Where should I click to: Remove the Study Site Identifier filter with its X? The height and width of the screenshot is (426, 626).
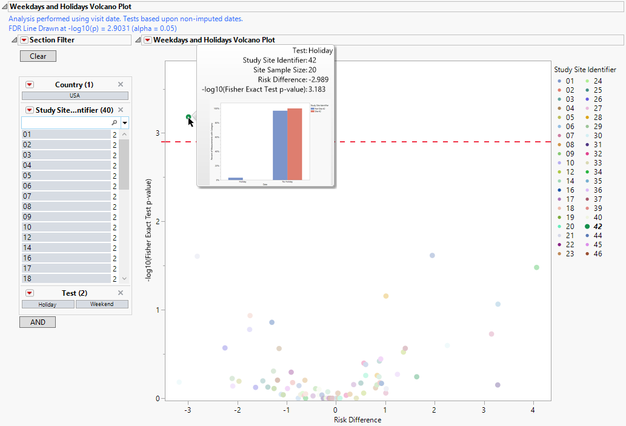[x=120, y=110]
